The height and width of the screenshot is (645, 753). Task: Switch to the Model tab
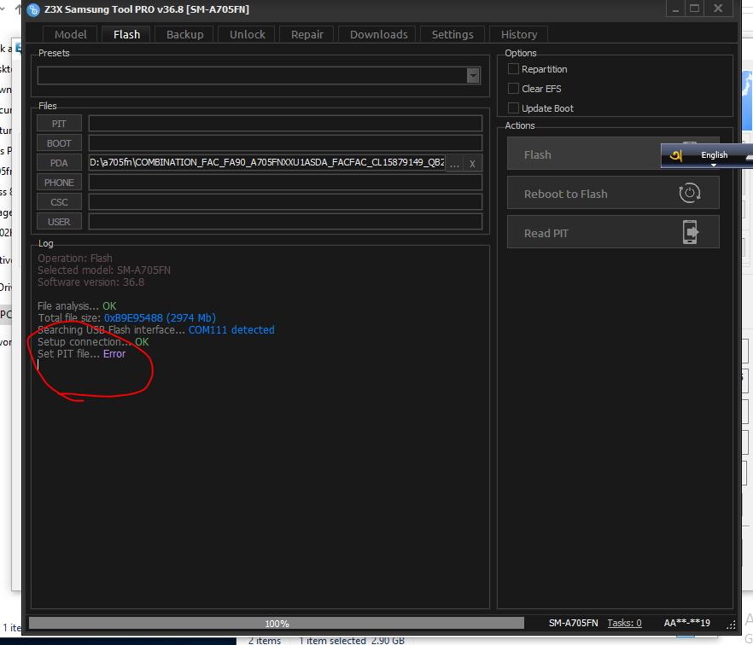tap(70, 34)
